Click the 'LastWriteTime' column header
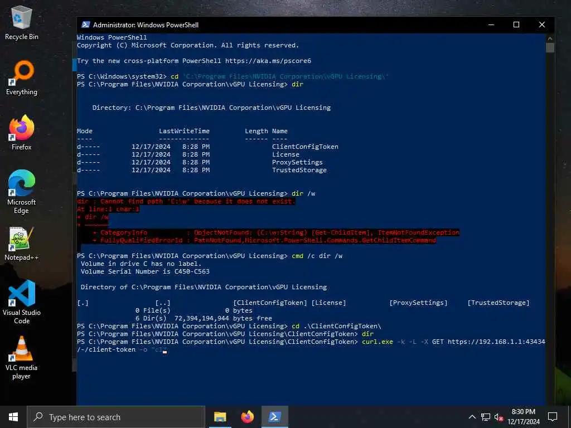 point(184,131)
